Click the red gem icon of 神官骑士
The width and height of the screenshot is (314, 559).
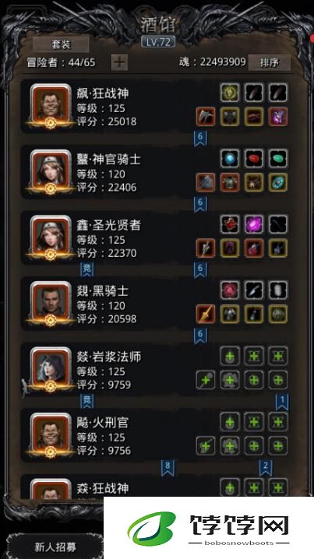pyautogui.click(x=254, y=158)
